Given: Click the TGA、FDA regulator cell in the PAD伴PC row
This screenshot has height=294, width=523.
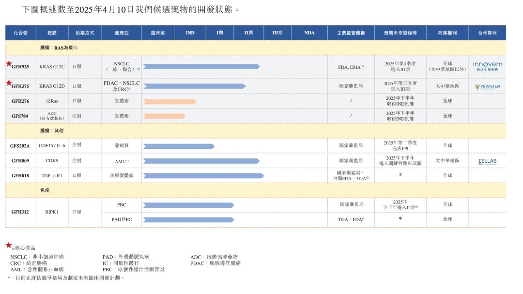Looking at the screenshot, I should [352, 219].
